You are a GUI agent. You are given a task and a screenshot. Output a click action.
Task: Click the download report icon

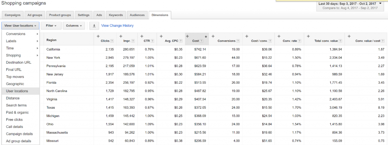click(94, 25)
